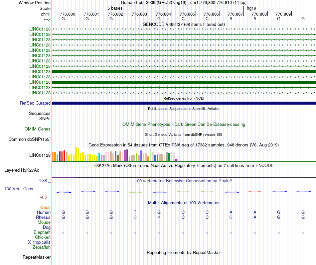Click the 776,803 position marker on the ruler
Image resolution: width=316 pixels, height=265 pixels.
(139, 14)
